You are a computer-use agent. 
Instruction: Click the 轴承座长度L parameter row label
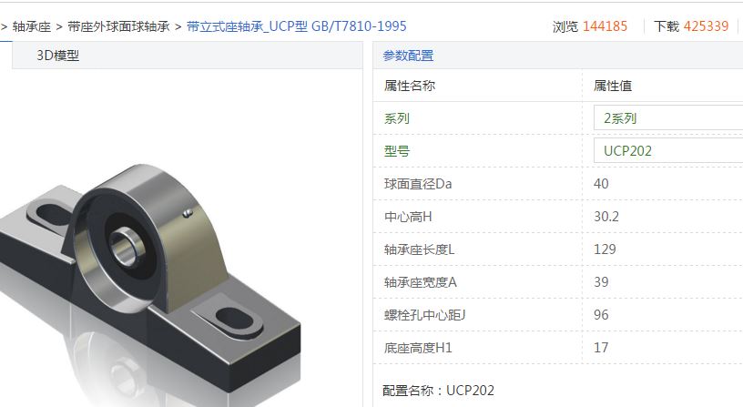pos(420,249)
